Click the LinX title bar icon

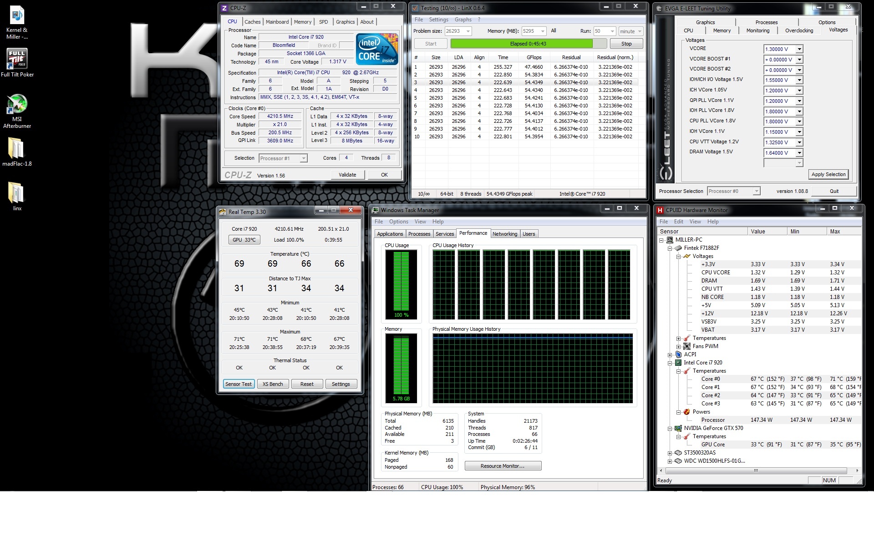pyautogui.click(x=415, y=8)
